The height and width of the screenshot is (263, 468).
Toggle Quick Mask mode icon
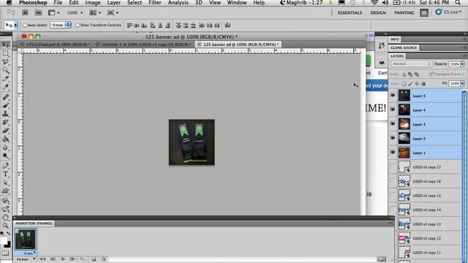tap(5, 254)
